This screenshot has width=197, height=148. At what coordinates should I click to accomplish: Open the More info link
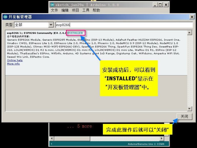click(13, 64)
